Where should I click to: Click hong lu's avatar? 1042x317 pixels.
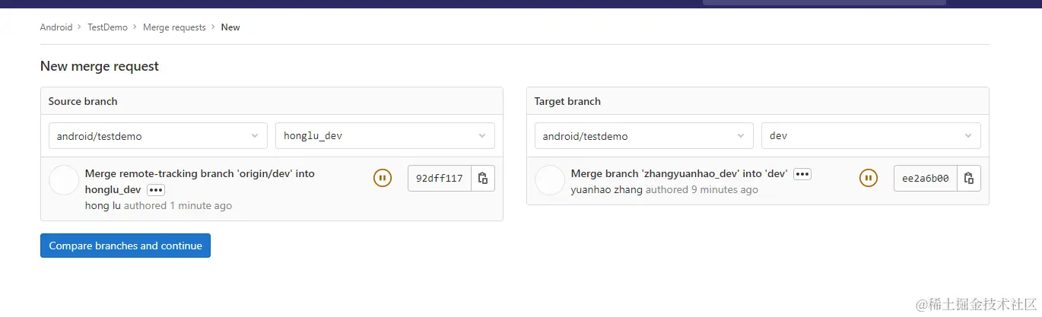(x=64, y=180)
